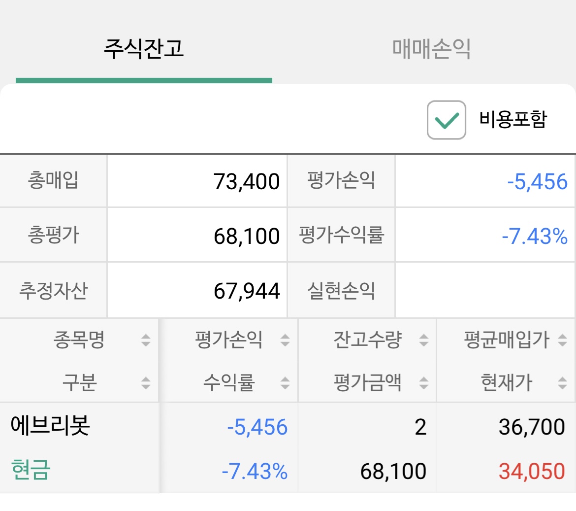
Task: Select the 에브리봇 stock name
Action: click(x=50, y=426)
